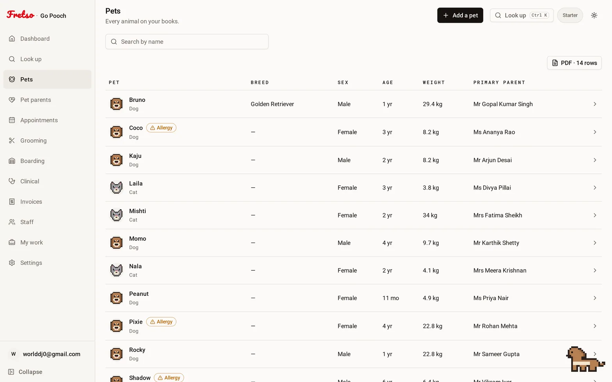The width and height of the screenshot is (612, 382).
Task: Click Laila's cat avatar icon
Action: click(x=116, y=188)
